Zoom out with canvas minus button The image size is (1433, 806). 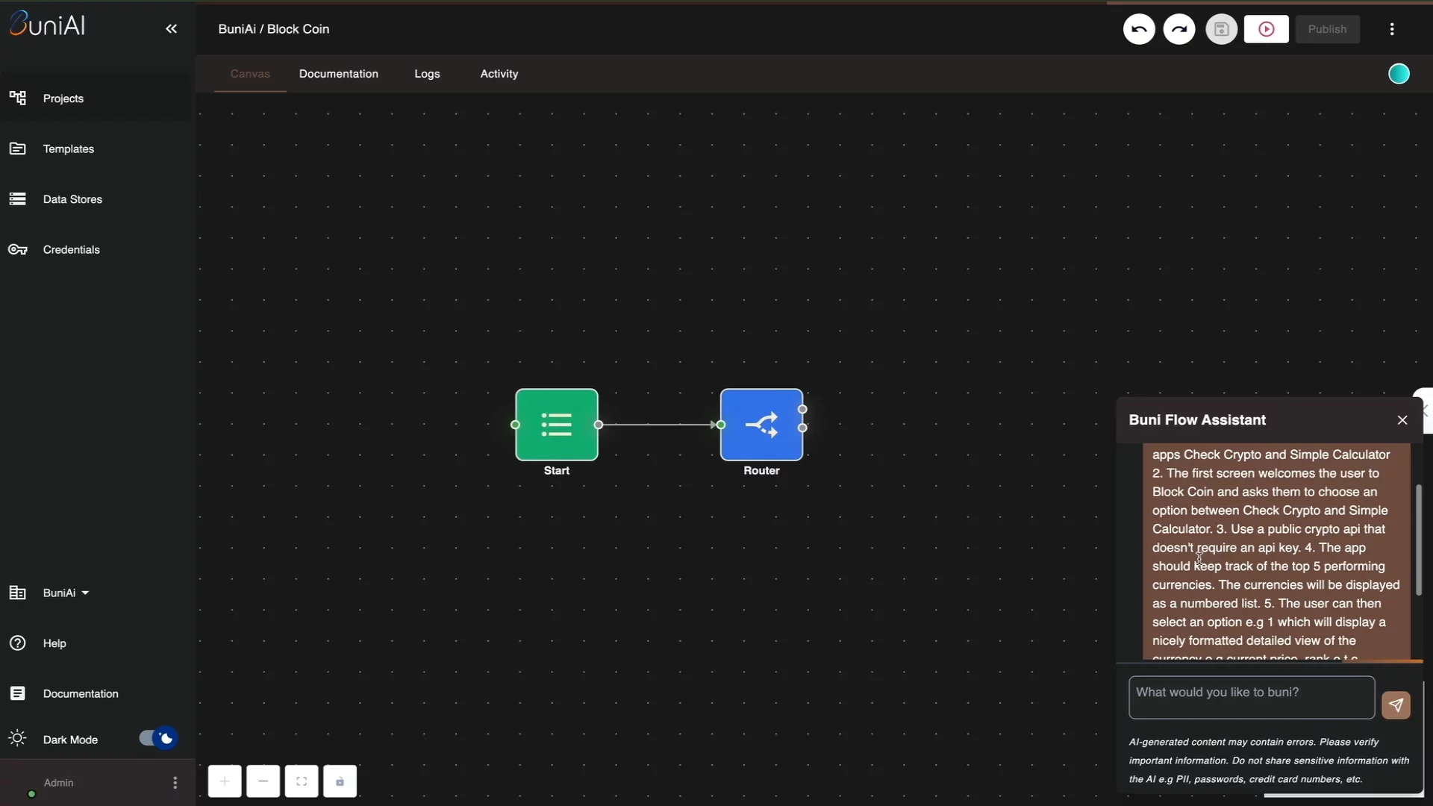click(x=263, y=781)
